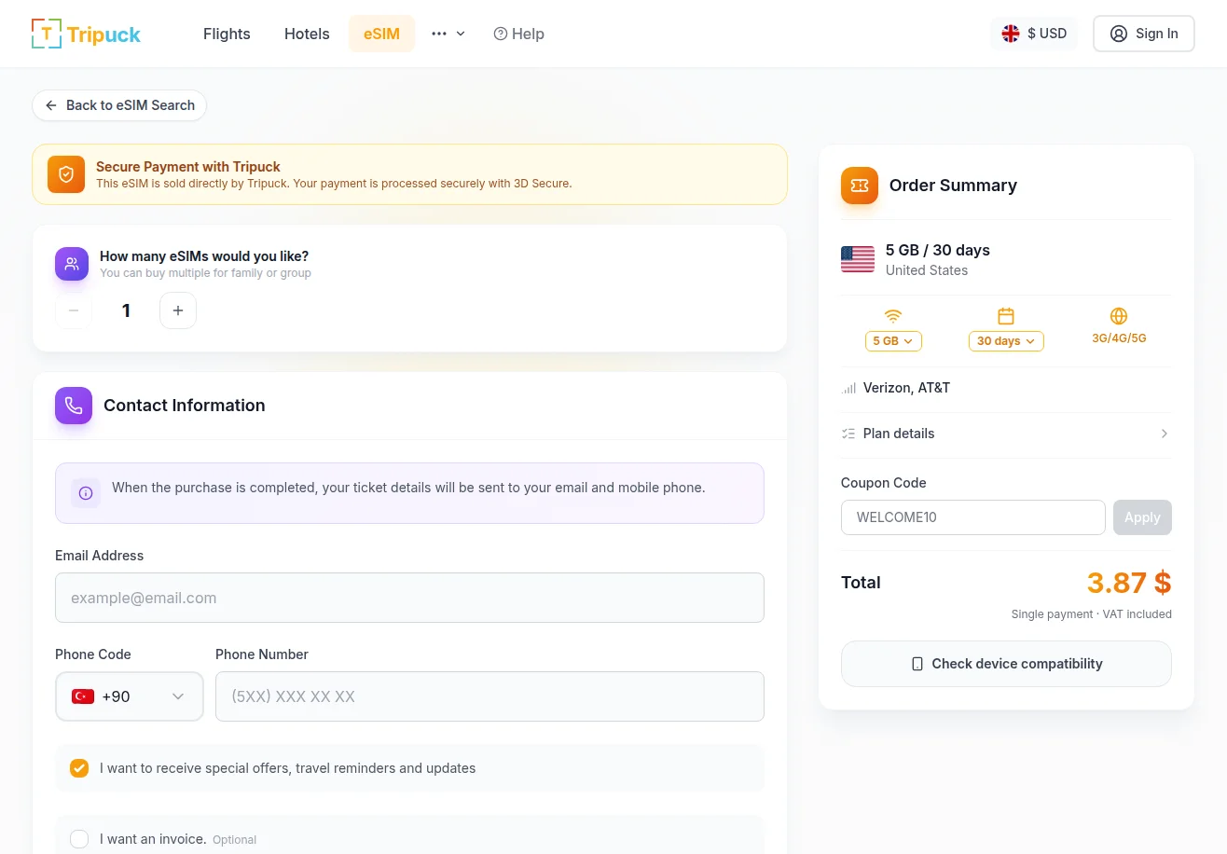Disable special offers and updates checkbox
The width and height of the screenshot is (1227, 854).
(x=79, y=768)
